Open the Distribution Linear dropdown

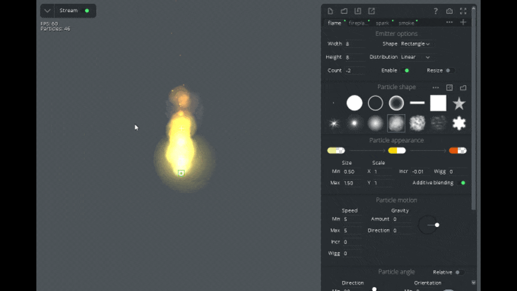415,57
